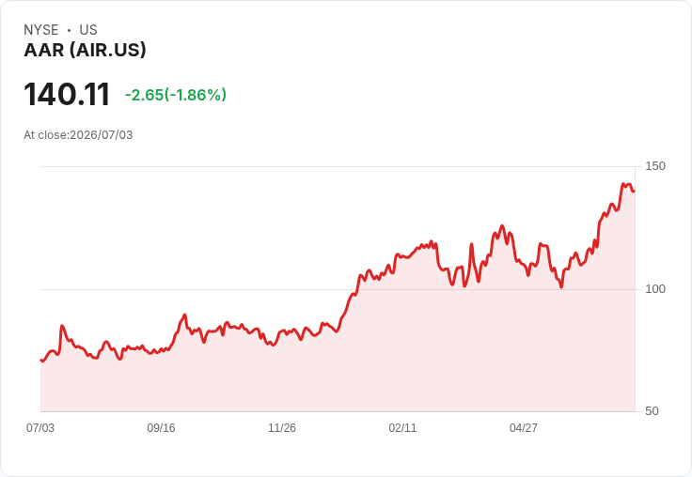
Task: Click the US market label
Action: [88, 30]
